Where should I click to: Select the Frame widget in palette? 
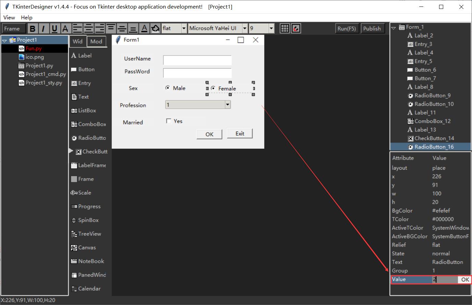click(x=82, y=179)
